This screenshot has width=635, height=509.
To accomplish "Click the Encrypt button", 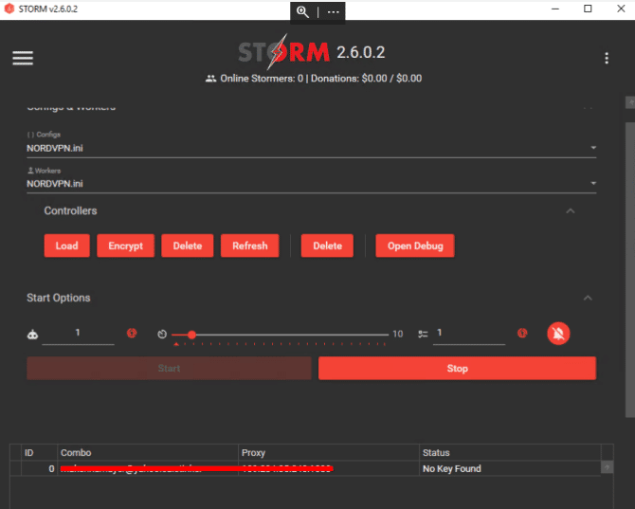I will pos(125,246).
